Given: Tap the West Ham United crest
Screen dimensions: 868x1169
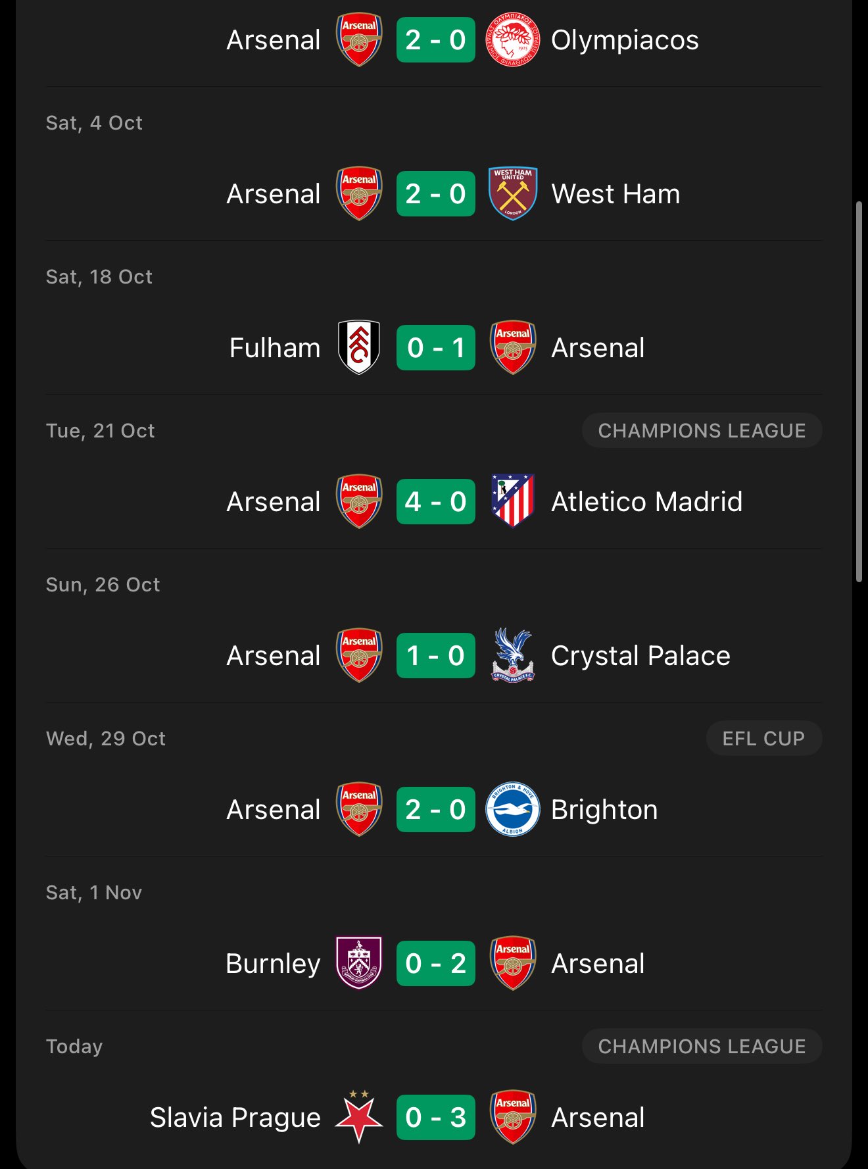Looking at the screenshot, I should (x=513, y=193).
